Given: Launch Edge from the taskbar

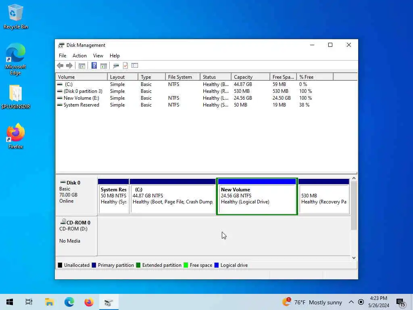Looking at the screenshot, I should pos(69,302).
